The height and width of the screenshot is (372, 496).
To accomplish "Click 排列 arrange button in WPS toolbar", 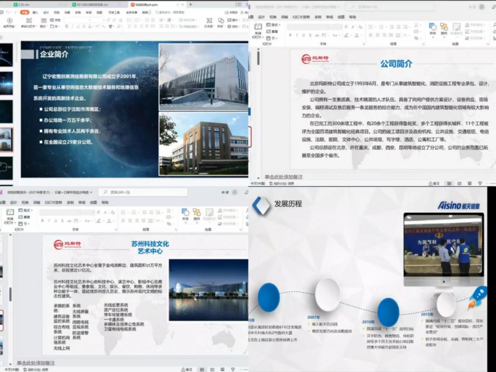I will (233, 27).
